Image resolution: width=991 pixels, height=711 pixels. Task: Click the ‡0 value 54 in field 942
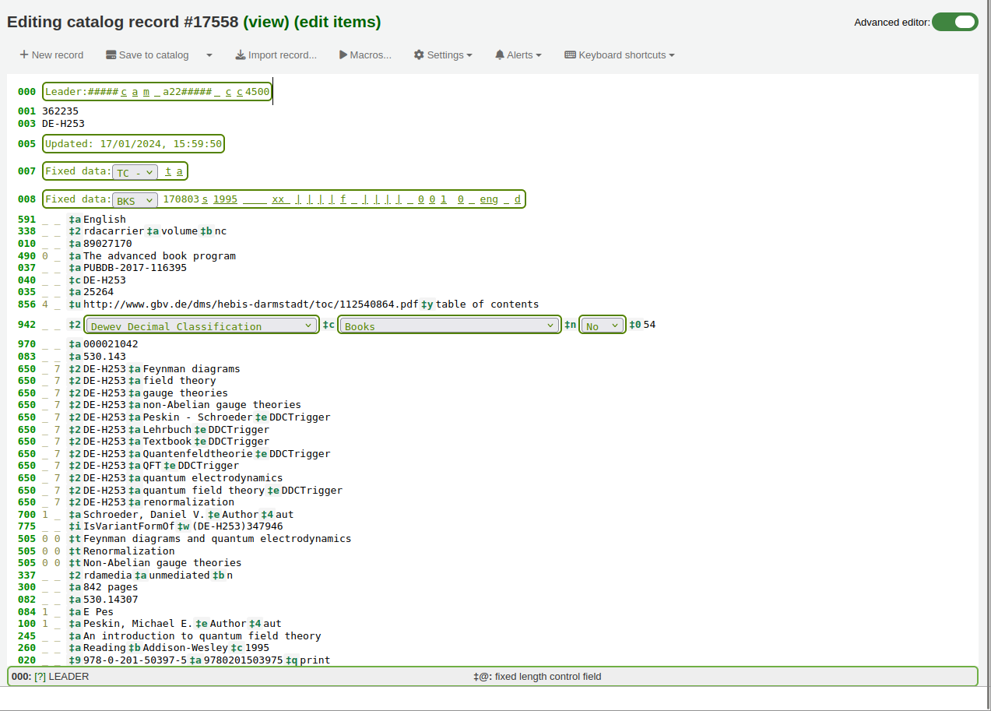click(649, 325)
